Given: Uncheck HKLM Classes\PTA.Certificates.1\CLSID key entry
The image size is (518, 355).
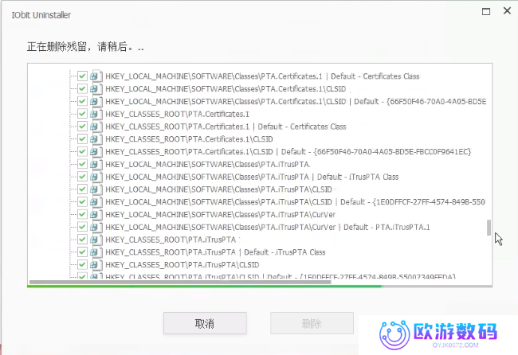Looking at the screenshot, I should pyautogui.click(x=82, y=89).
